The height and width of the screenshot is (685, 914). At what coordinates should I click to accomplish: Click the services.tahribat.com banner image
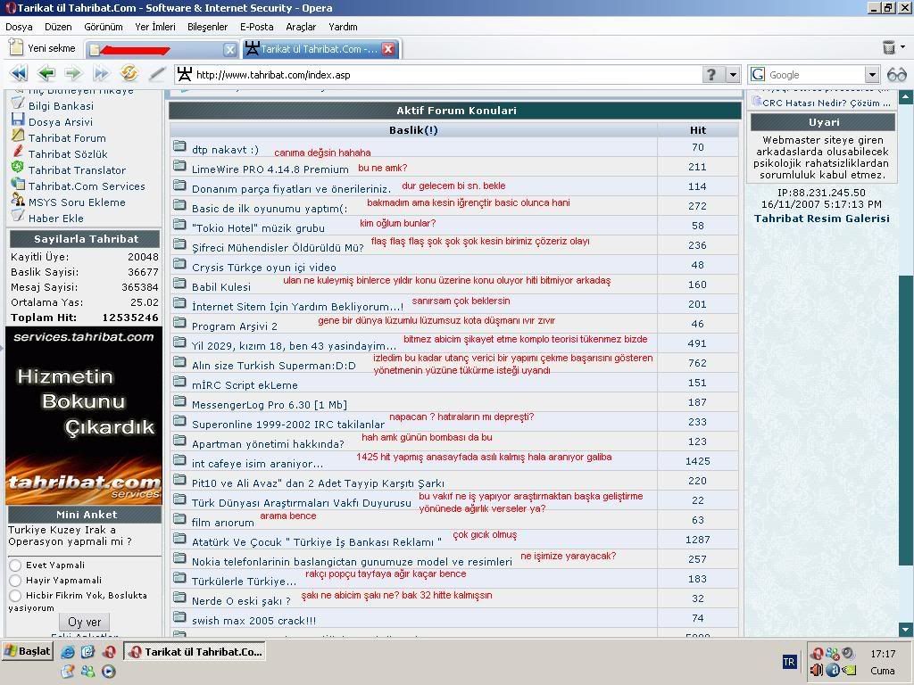(83, 416)
